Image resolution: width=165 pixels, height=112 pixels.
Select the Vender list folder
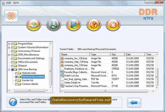click(x=28, y=80)
